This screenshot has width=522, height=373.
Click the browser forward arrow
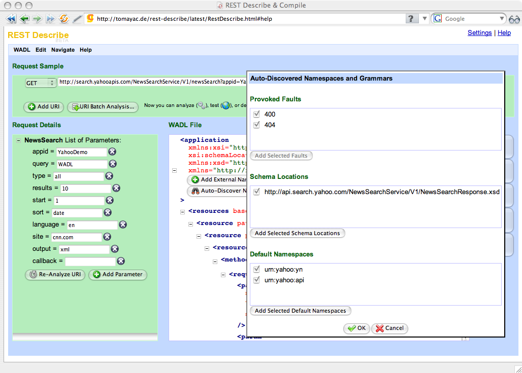37,19
